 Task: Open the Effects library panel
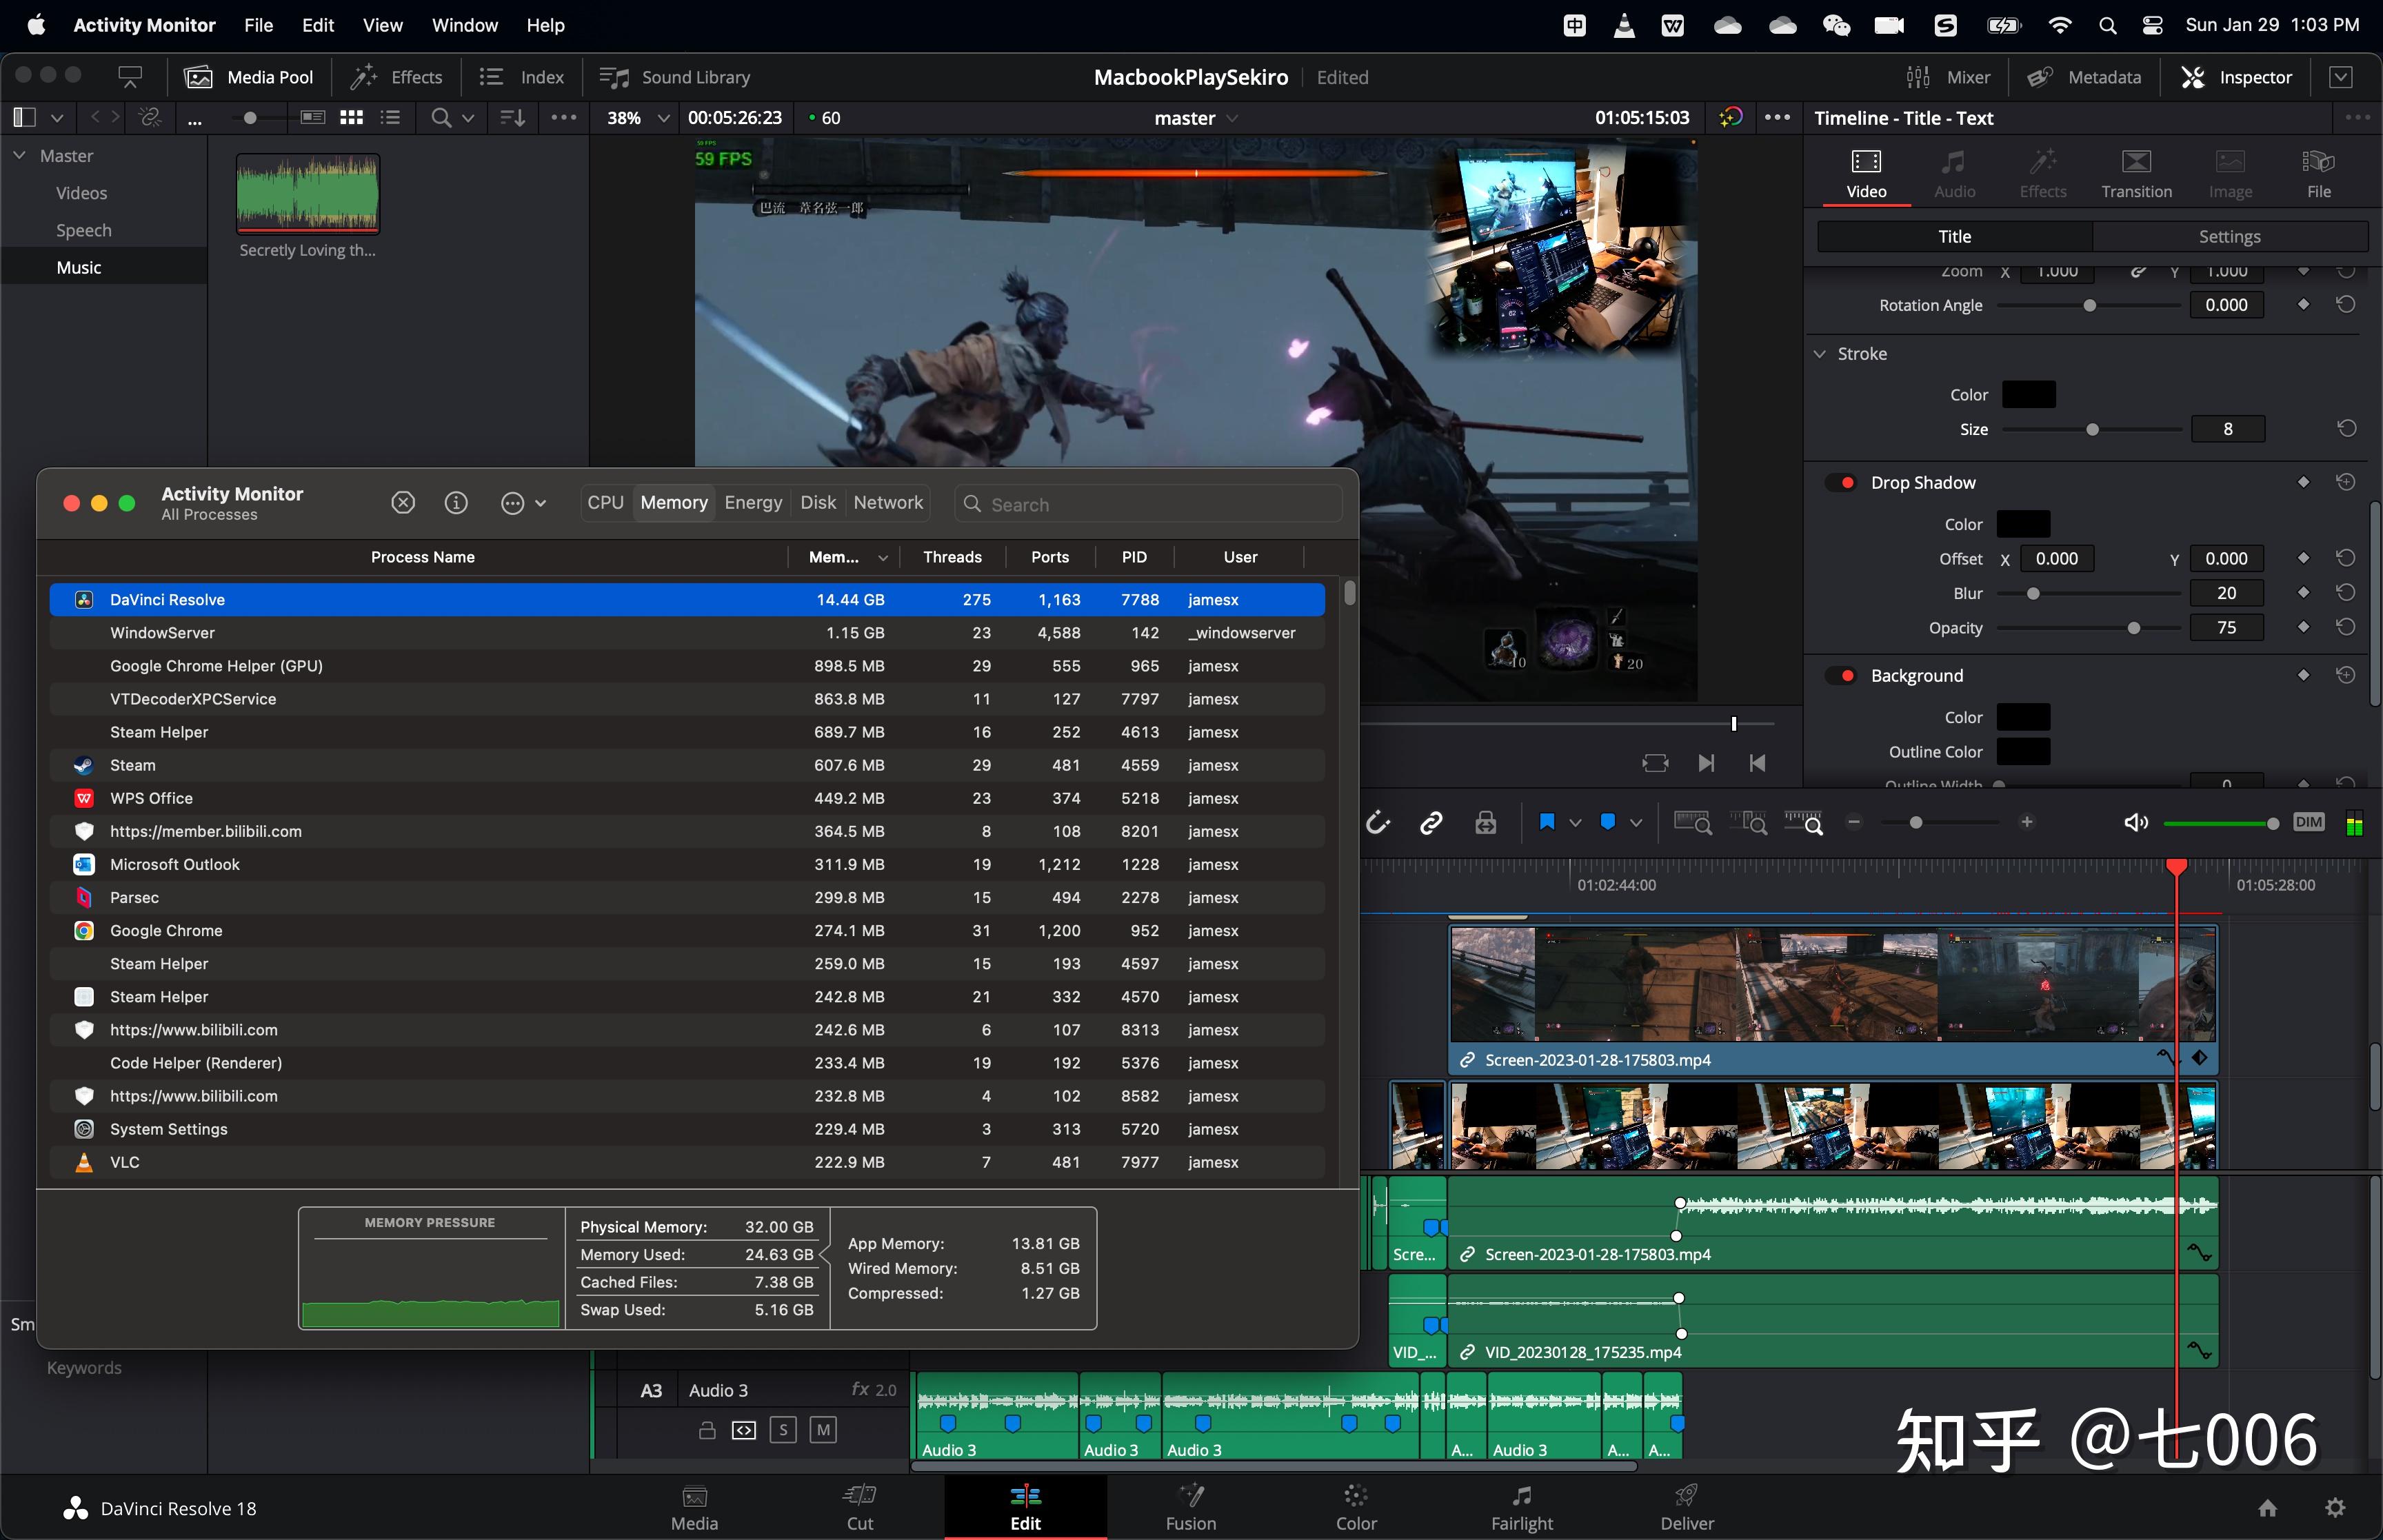(x=396, y=77)
